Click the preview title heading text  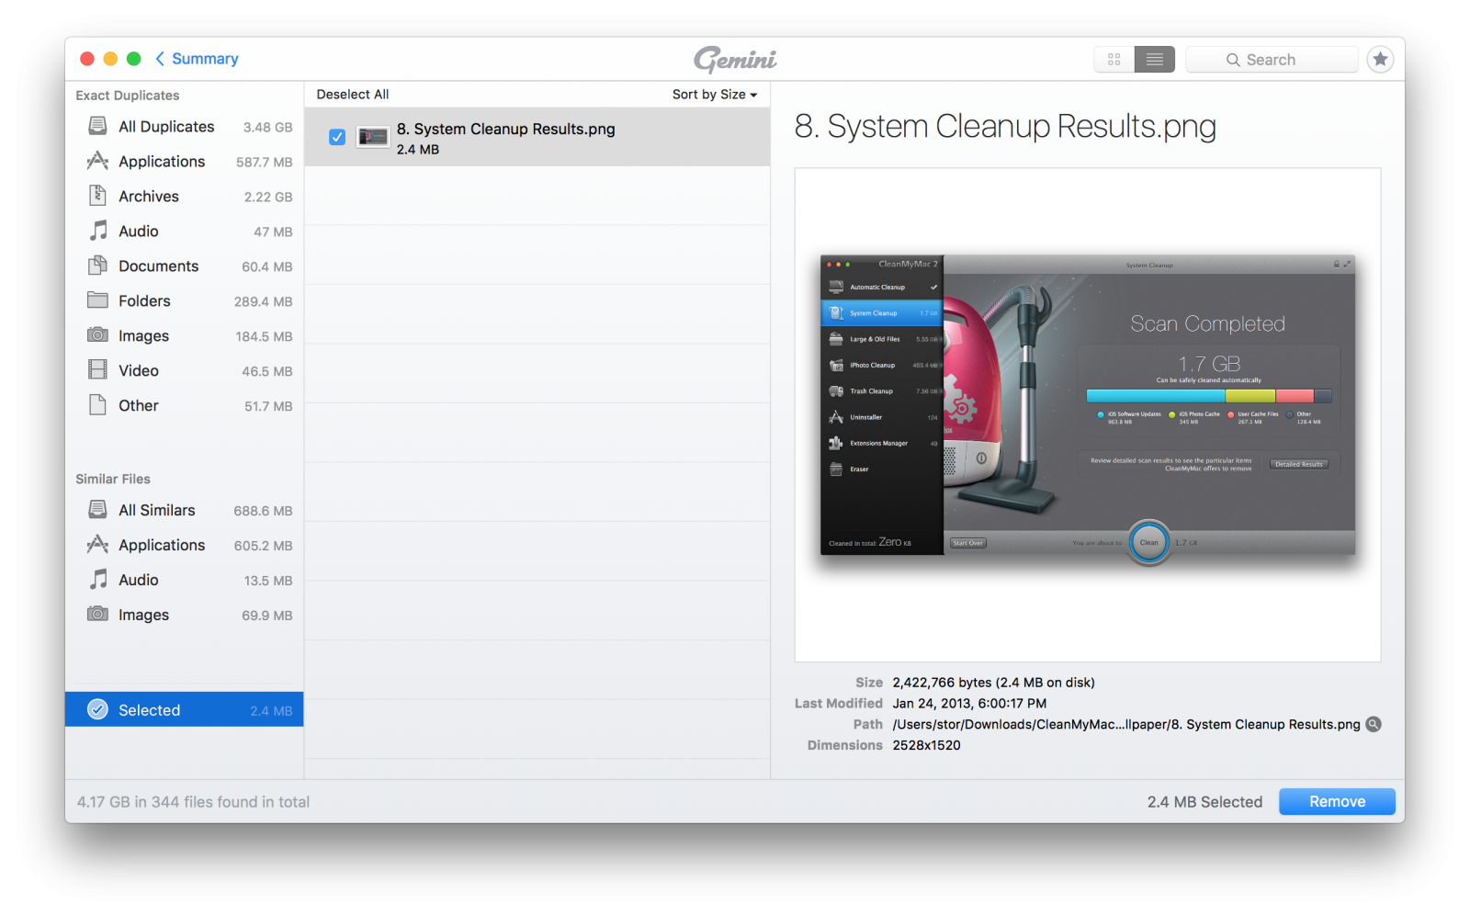tap(1005, 127)
